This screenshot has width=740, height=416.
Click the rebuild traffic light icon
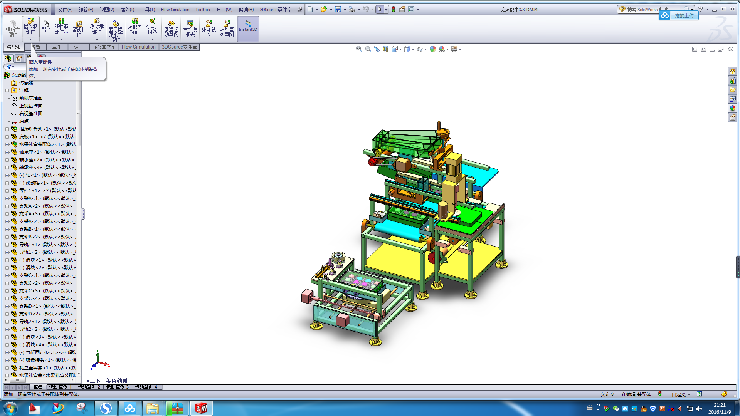(394, 9)
